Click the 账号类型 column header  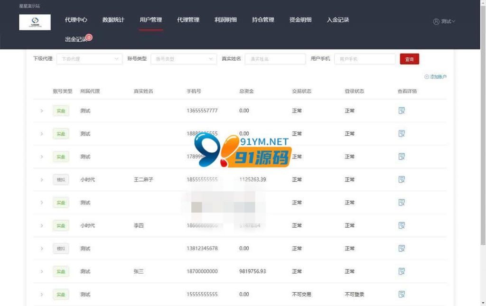[x=63, y=91]
